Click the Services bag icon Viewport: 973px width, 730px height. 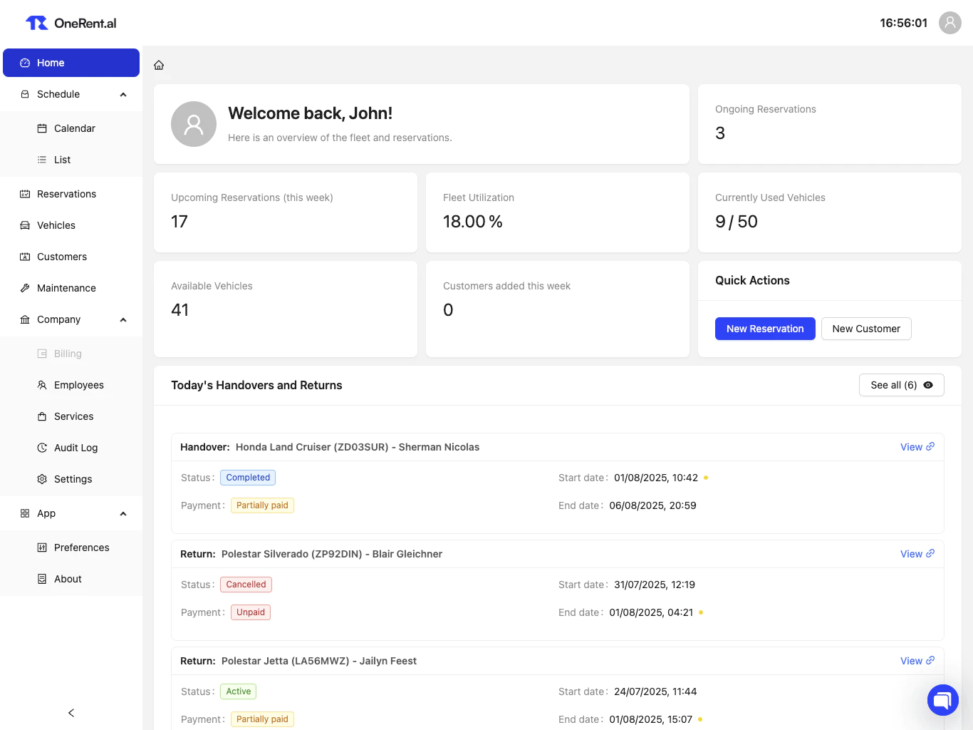click(x=42, y=416)
